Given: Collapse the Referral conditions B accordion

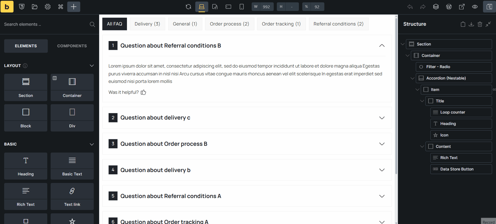Looking at the screenshot, I should (382, 46).
